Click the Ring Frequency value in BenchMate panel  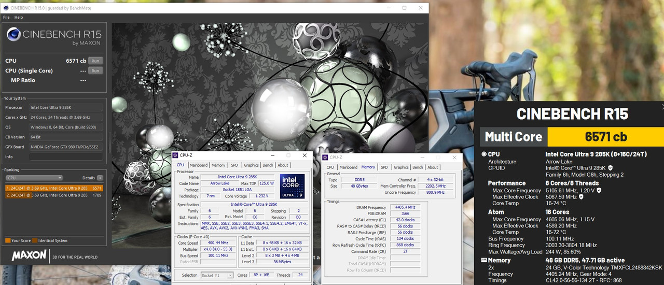pyautogui.click(x=571, y=245)
